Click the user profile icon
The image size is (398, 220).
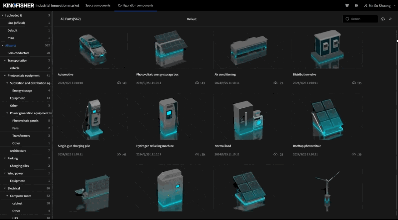pyautogui.click(x=366, y=6)
